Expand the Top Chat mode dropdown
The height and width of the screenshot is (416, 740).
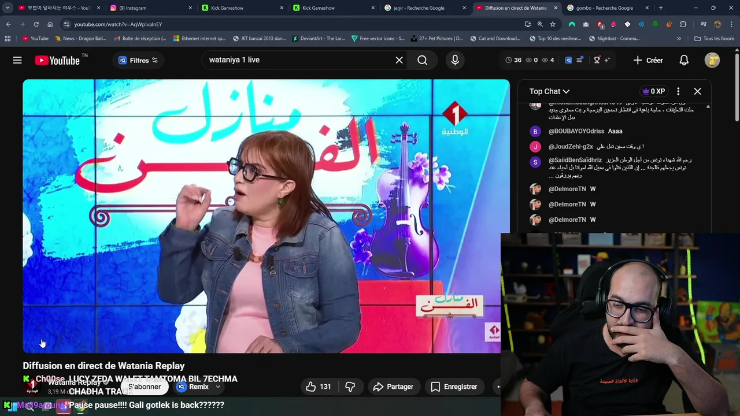coord(549,91)
